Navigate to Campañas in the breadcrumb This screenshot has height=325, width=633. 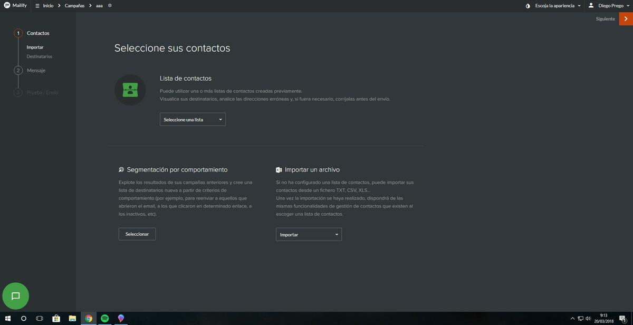(74, 5)
